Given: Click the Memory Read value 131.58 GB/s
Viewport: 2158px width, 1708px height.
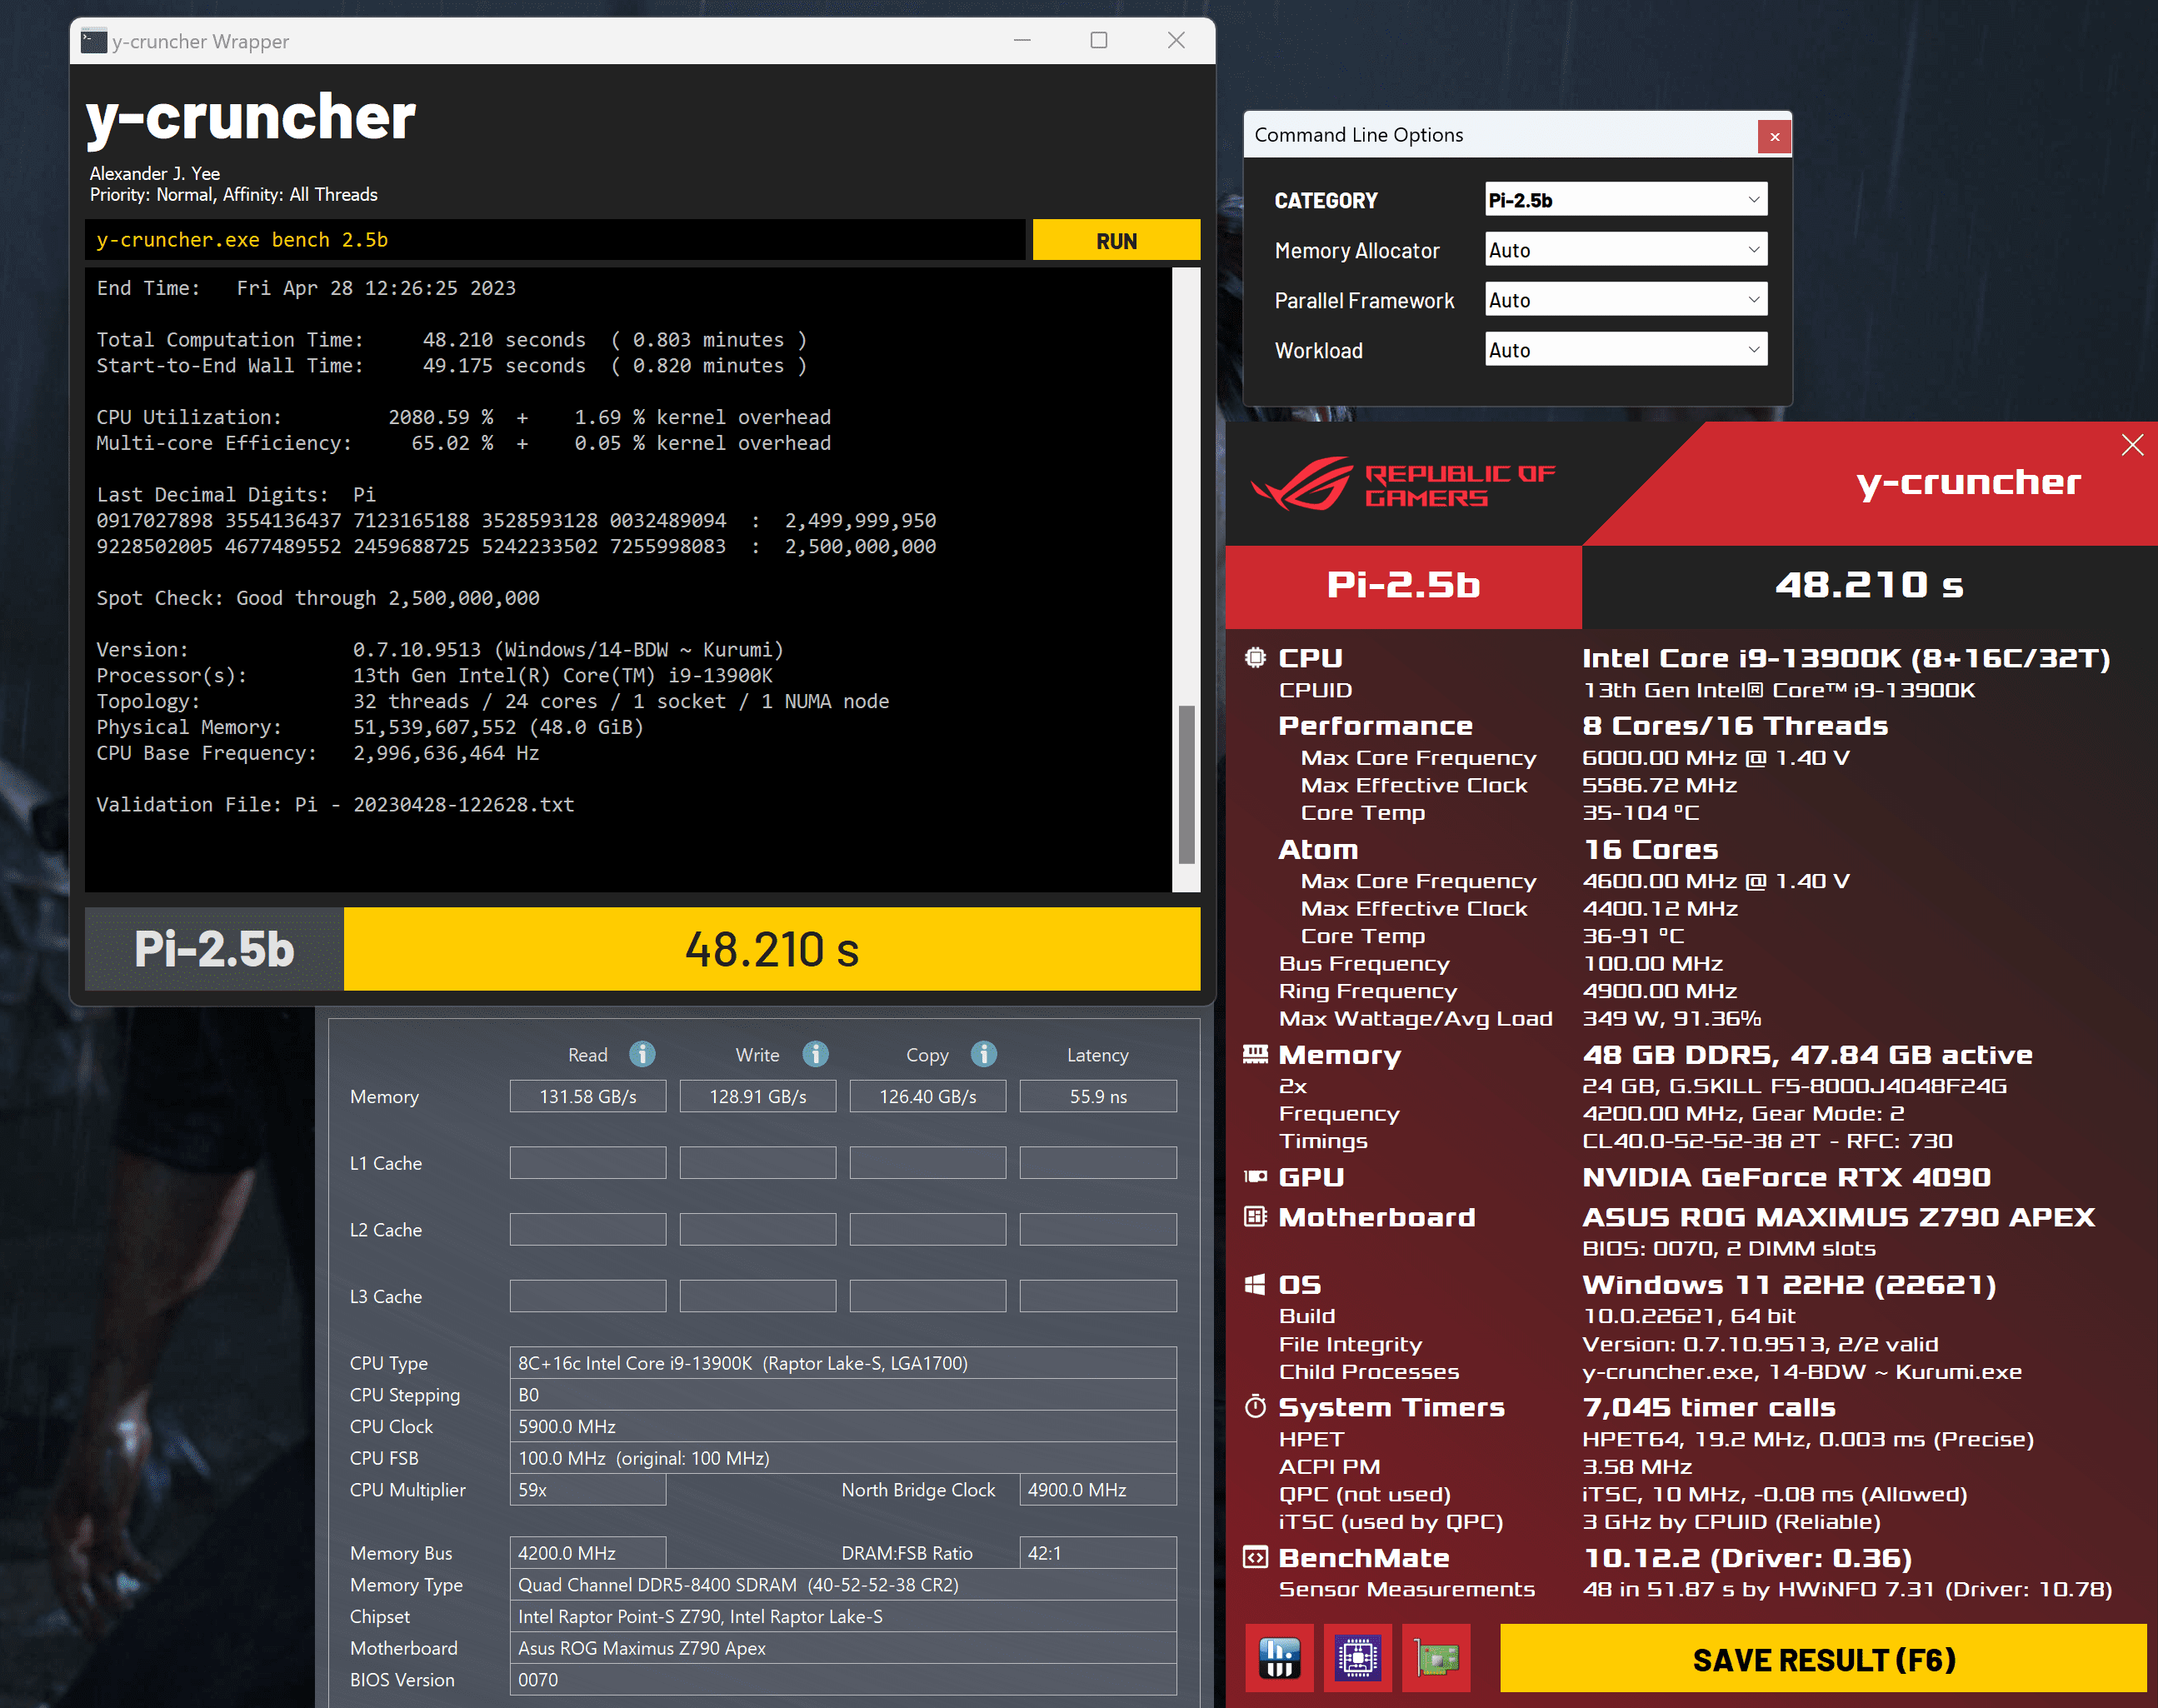Looking at the screenshot, I should coord(588,1096).
